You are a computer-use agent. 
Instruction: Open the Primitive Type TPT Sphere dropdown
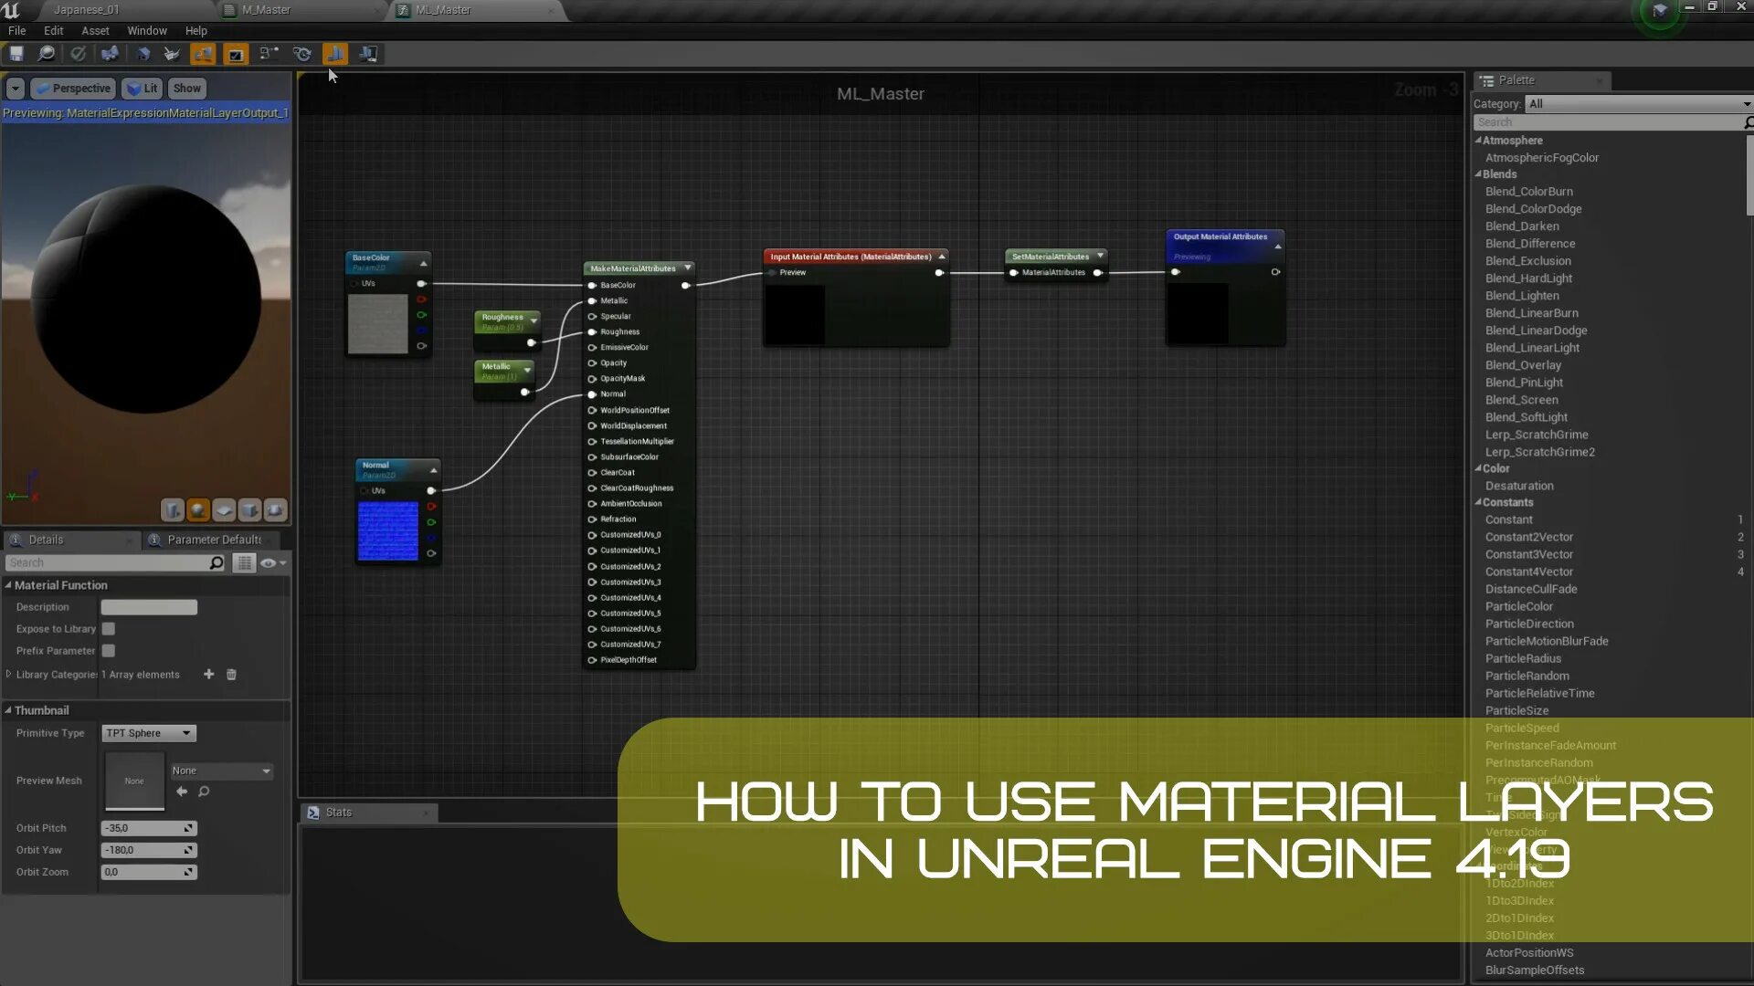pyautogui.click(x=149, y=733)
